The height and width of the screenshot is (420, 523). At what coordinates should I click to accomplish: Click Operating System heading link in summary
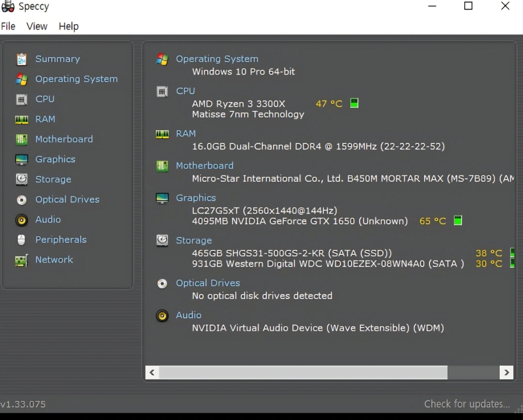217,59
